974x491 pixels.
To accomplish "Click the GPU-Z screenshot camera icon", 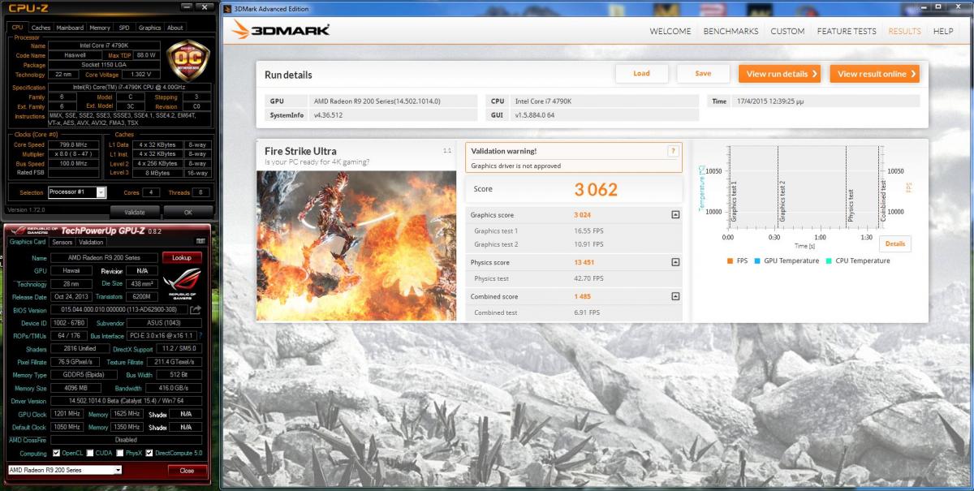I will click(x=200, y=242).
